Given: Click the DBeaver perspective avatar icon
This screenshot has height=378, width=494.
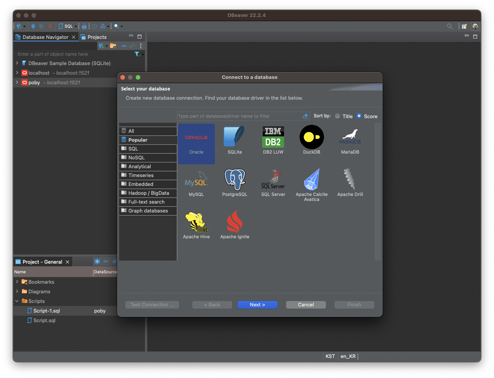Looking at the screenshot, I should [475, 26].
